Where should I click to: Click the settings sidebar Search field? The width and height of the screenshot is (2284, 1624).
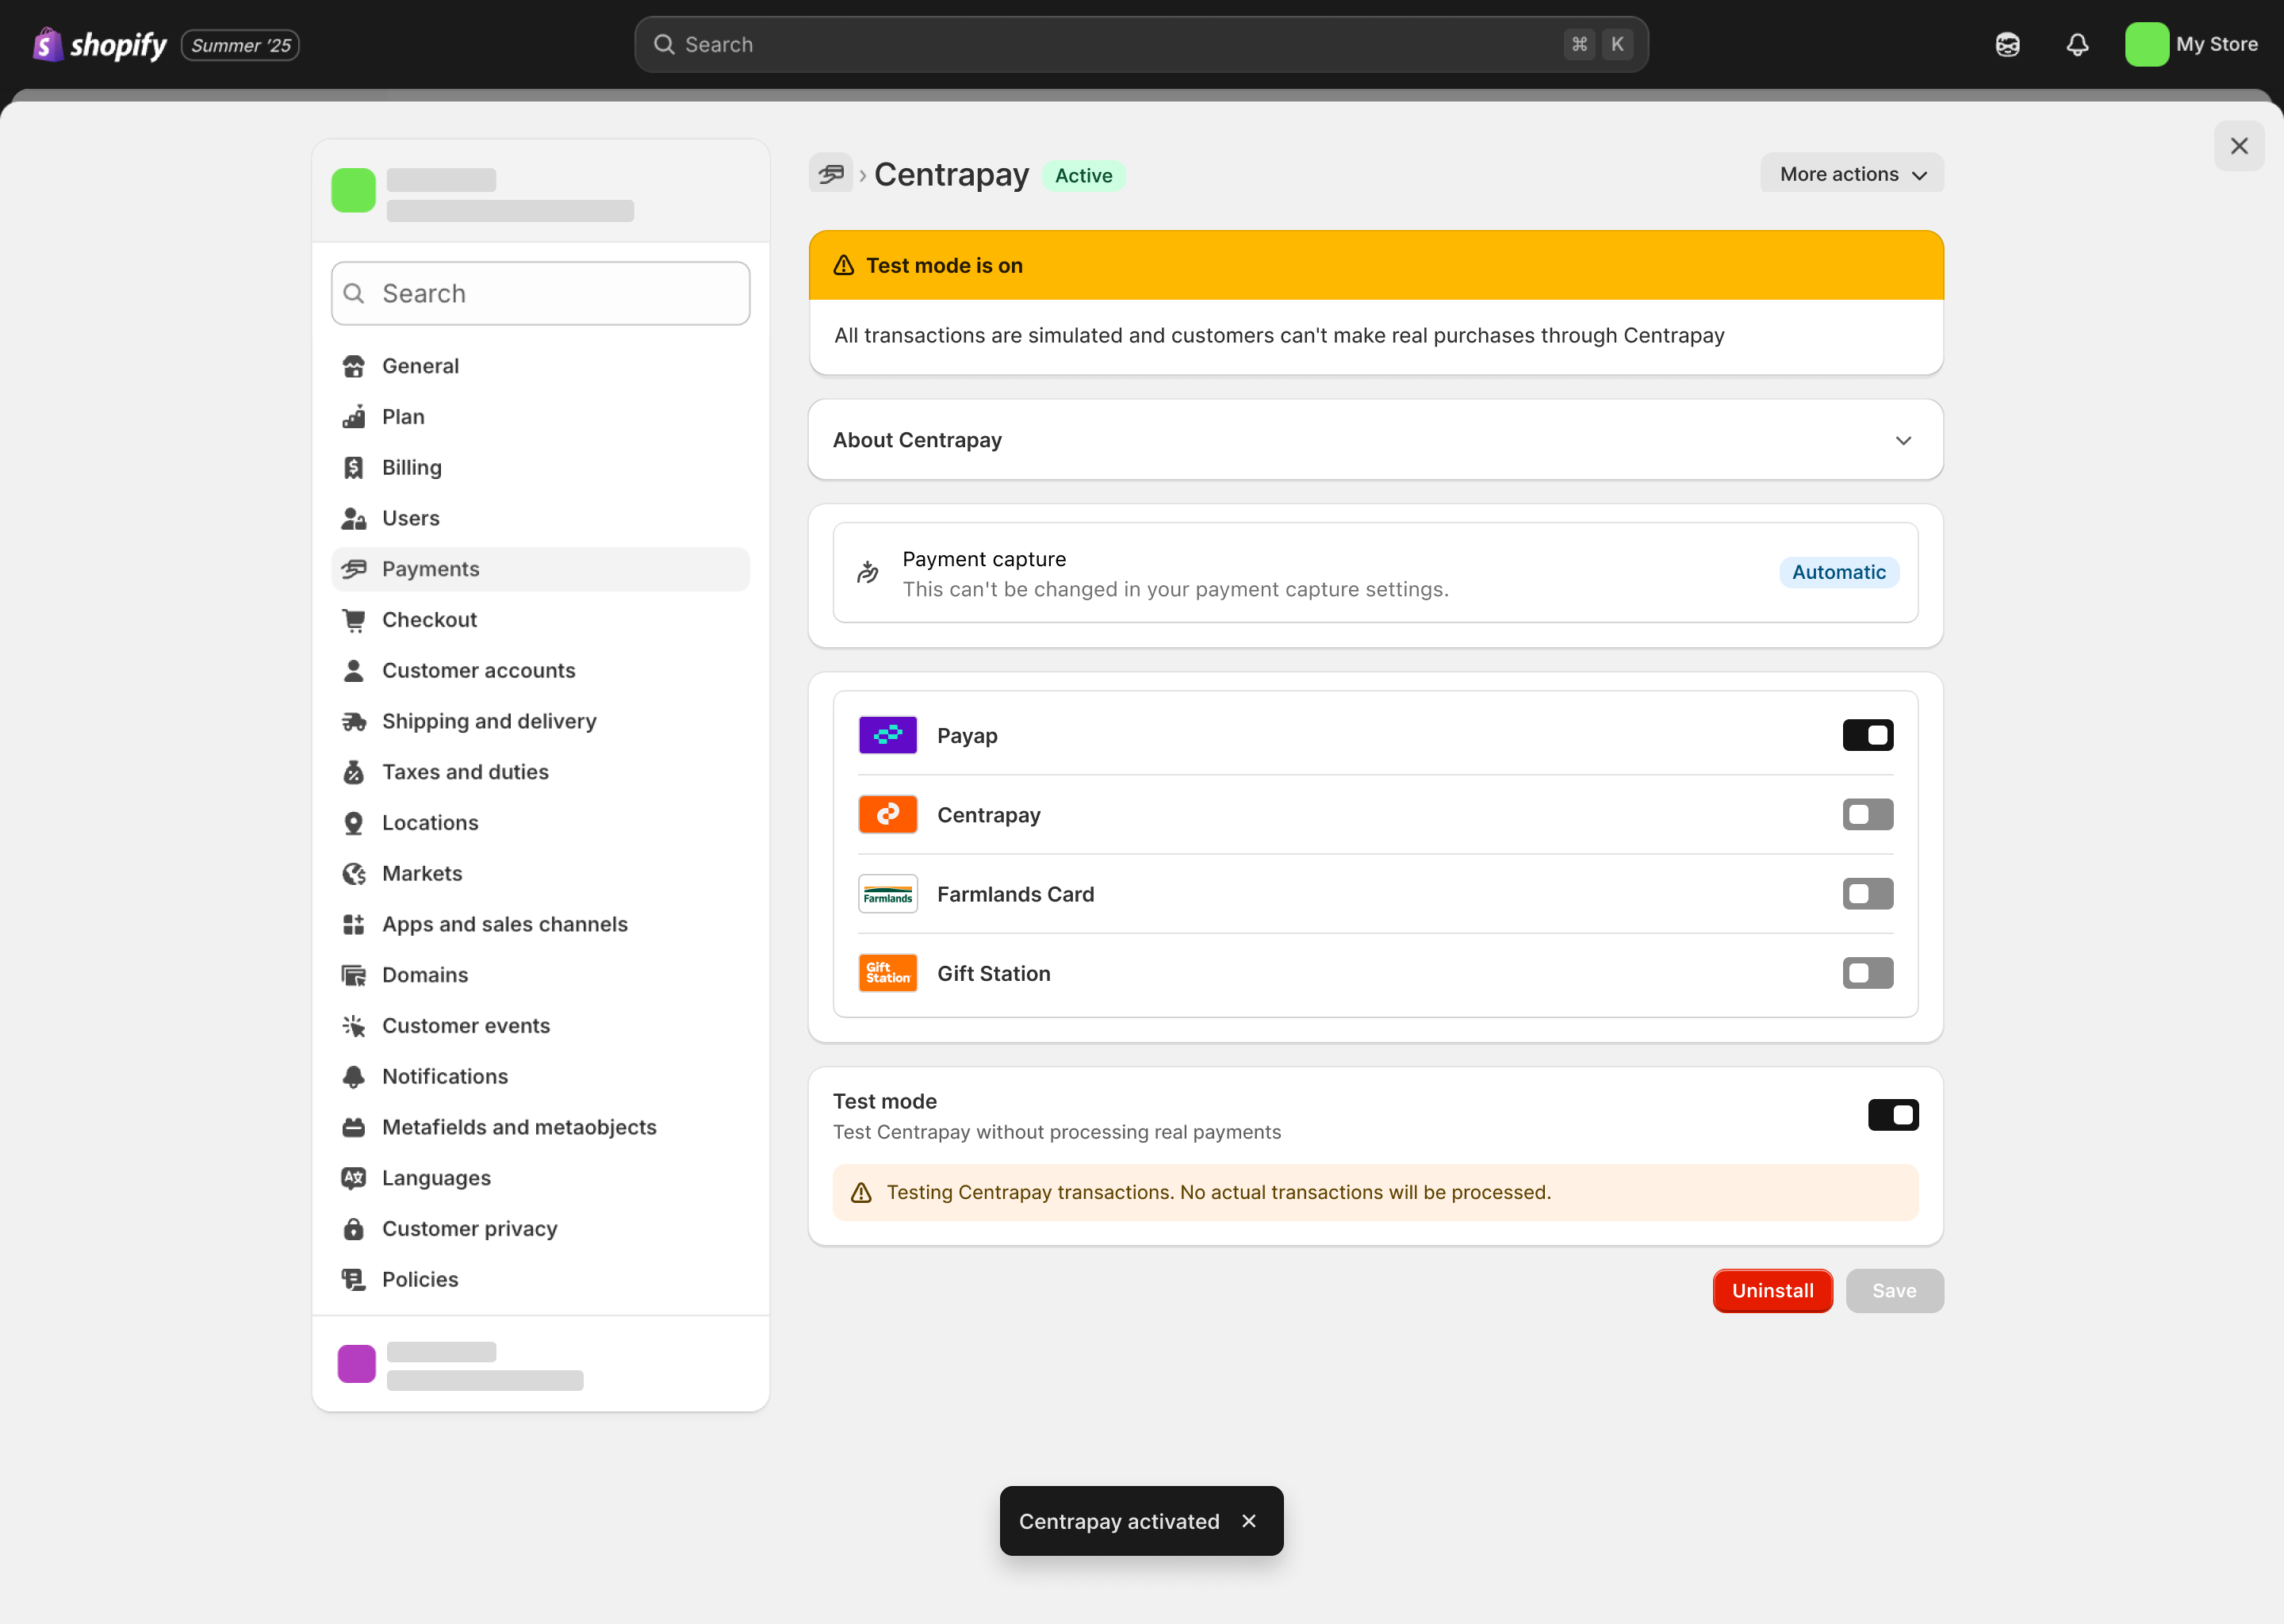tap(540, 293)
